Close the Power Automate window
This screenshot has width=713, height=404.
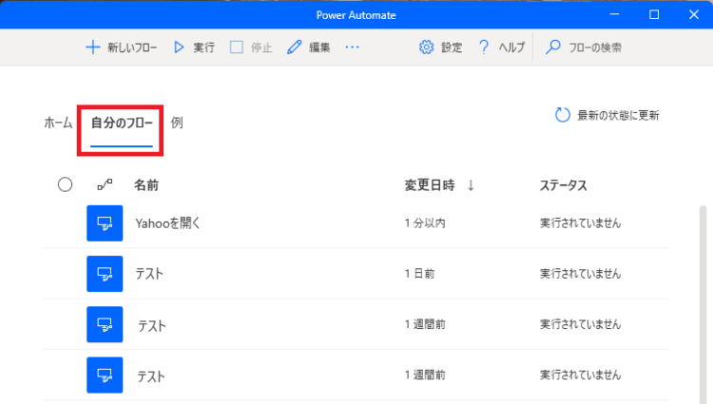click(694, 14)
